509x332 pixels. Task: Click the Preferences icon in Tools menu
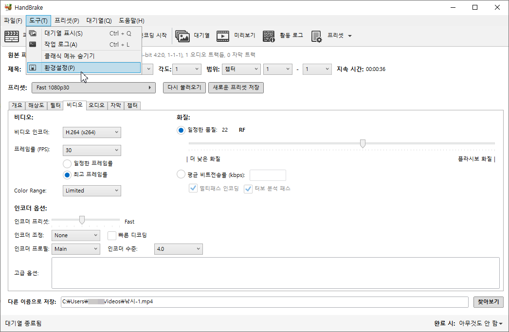pos(33,68)
